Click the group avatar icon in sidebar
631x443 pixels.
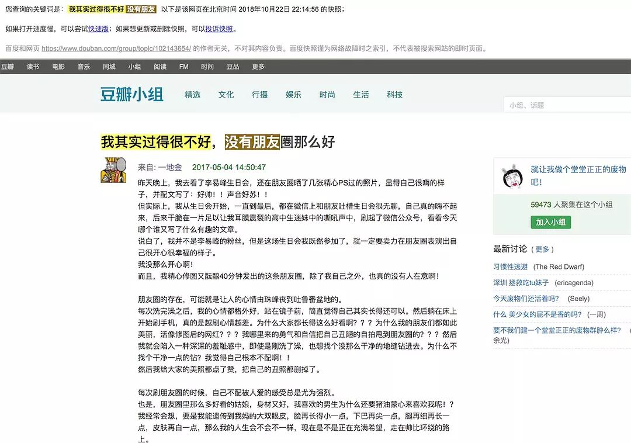(x=512, y=177)
